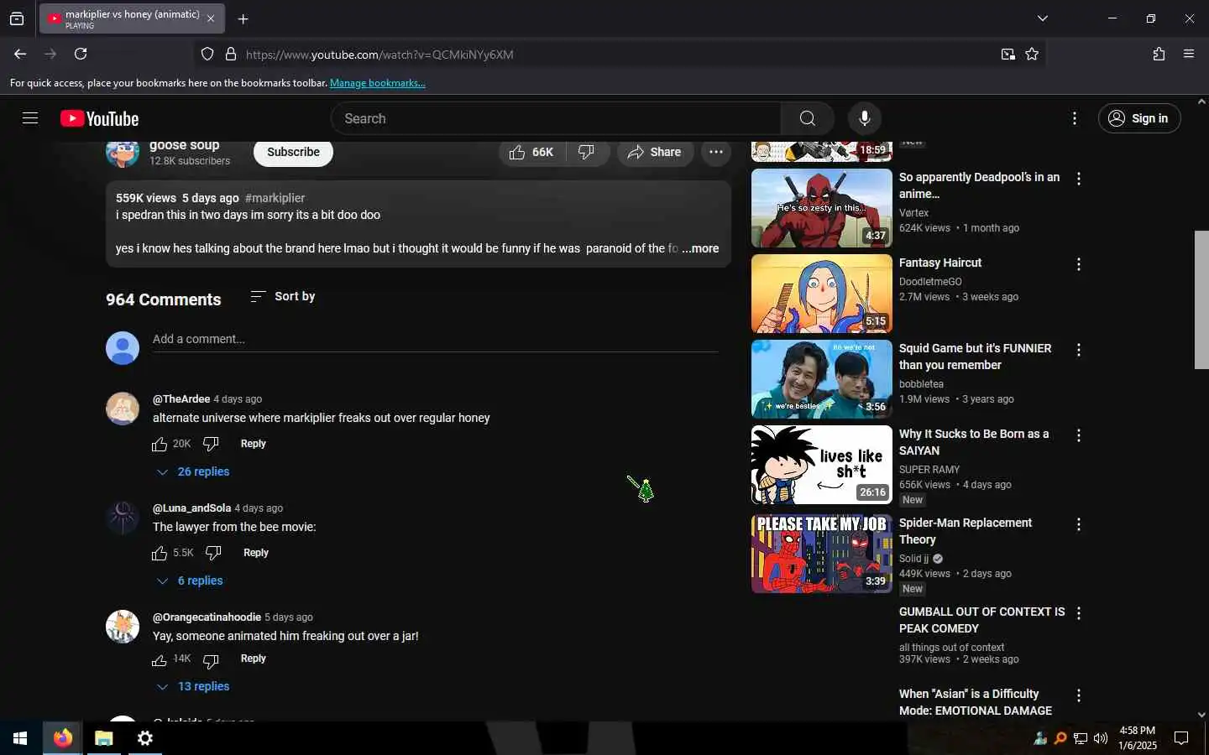
Task: Dislike @Luna_andSola's comment
Action: point(213,553)
